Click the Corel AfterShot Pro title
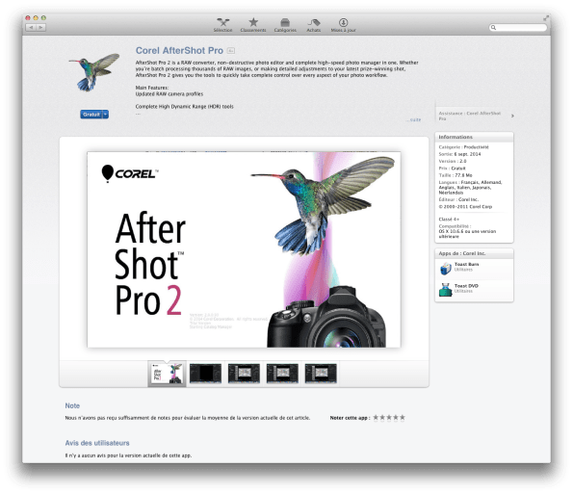The image size is (573, 494). [179, 50]
